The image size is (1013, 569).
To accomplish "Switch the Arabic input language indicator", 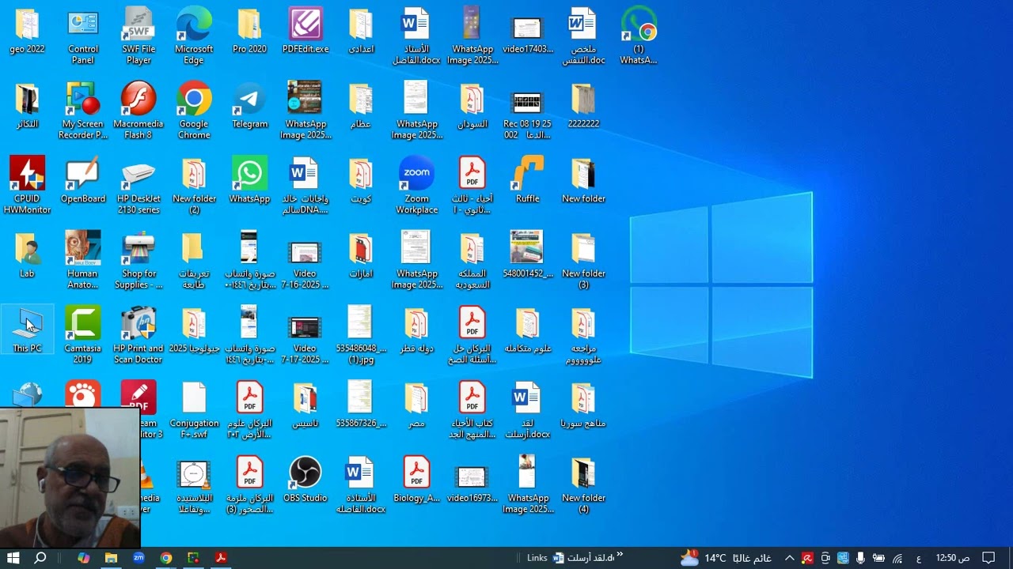I will (x=918, y=558).
